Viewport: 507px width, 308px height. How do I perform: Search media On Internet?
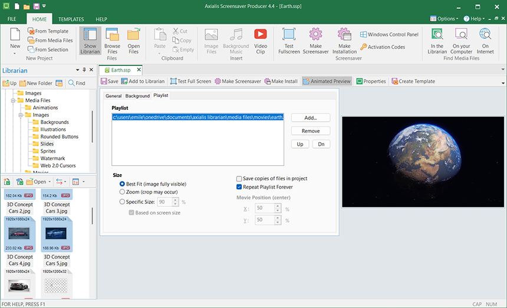(485, 41)
